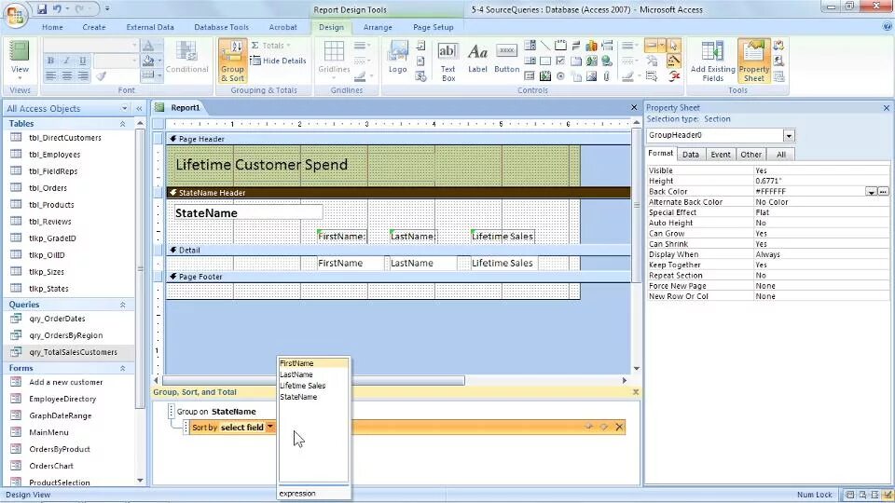The height and width of the screenshot is (503, 895).
Task: Open Gridlines options
Action: click(x=334, y=60)
